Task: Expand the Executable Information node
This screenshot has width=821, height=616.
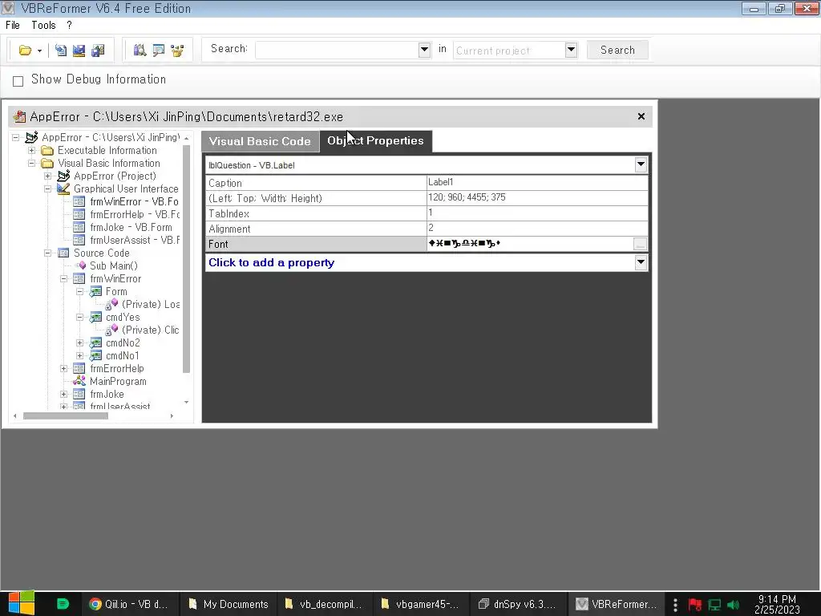Action: click(x=31, y=150)
